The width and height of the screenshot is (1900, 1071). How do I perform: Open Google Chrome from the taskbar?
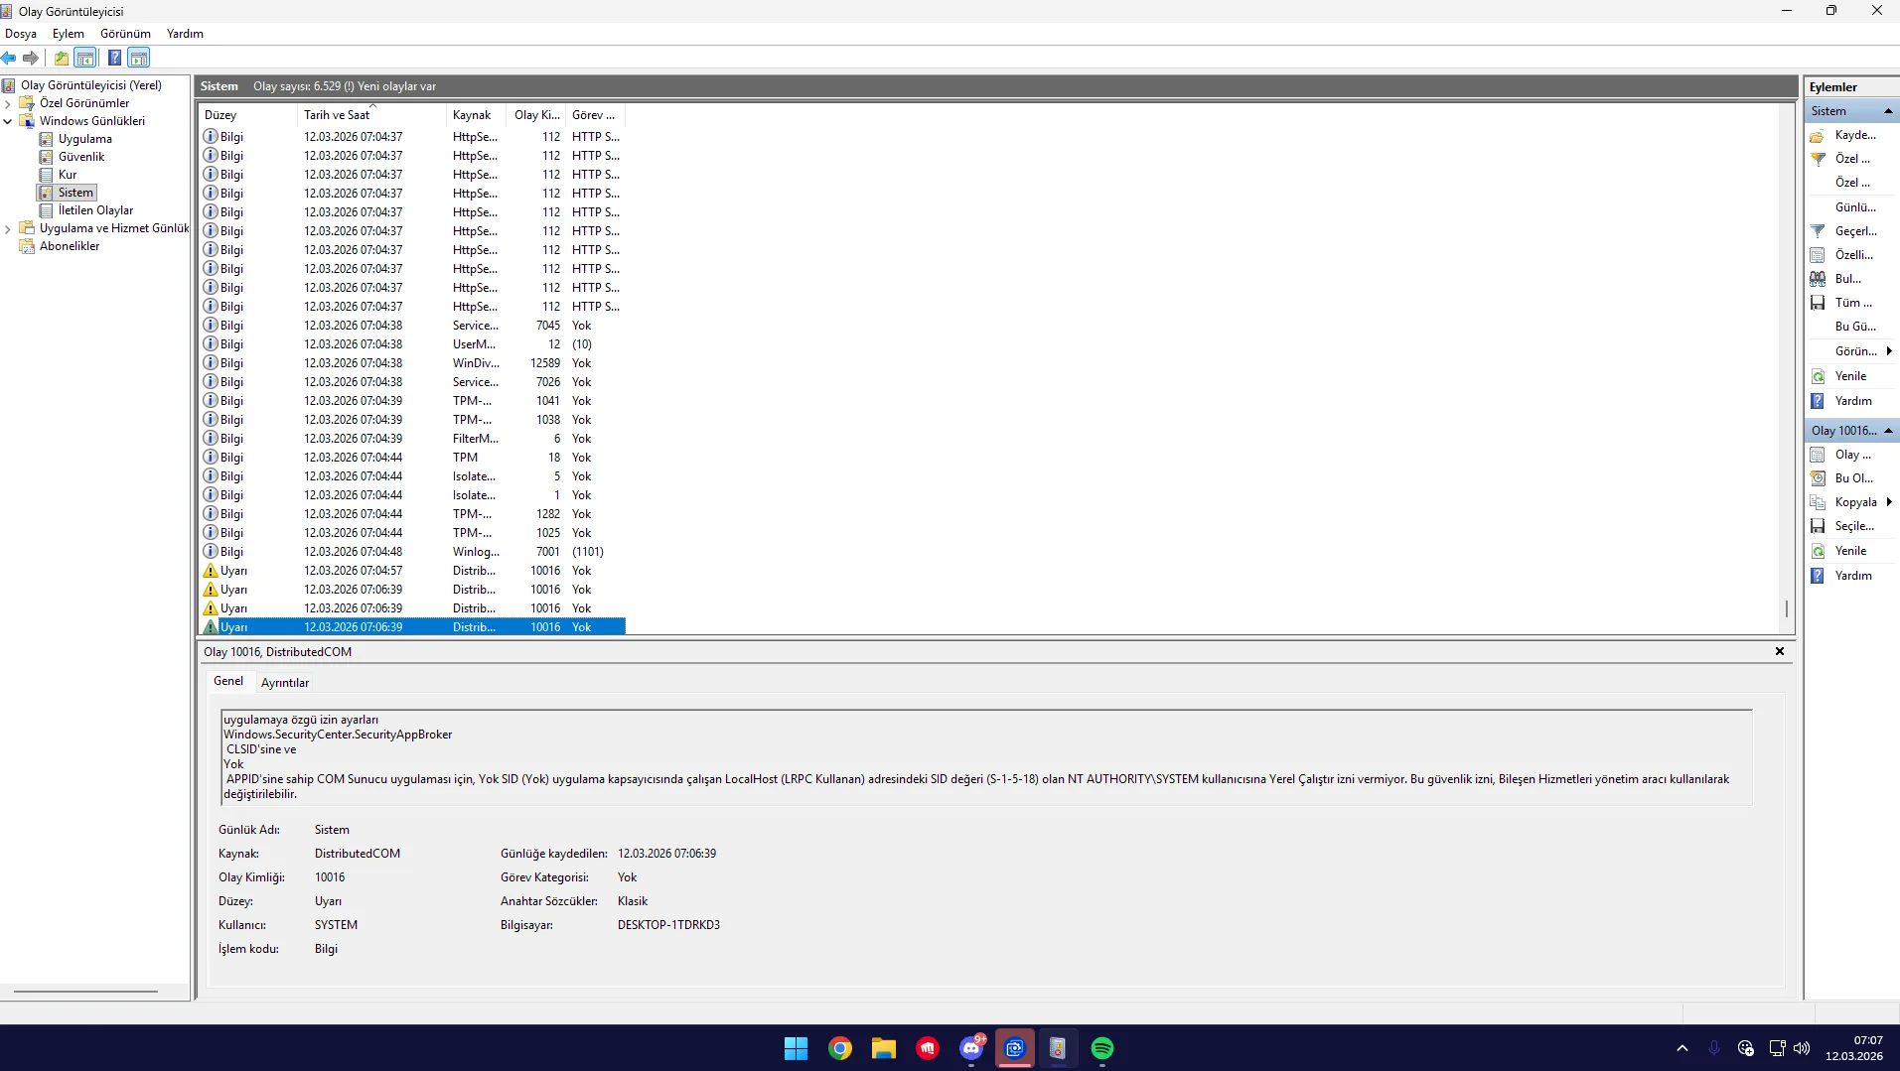point(840,1048)
